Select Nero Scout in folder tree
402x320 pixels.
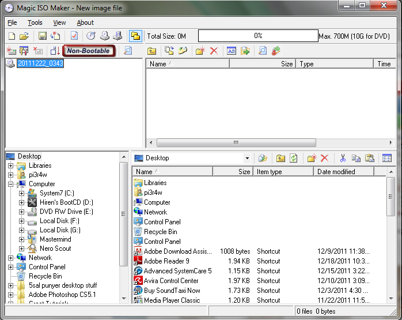coord(55,249)
